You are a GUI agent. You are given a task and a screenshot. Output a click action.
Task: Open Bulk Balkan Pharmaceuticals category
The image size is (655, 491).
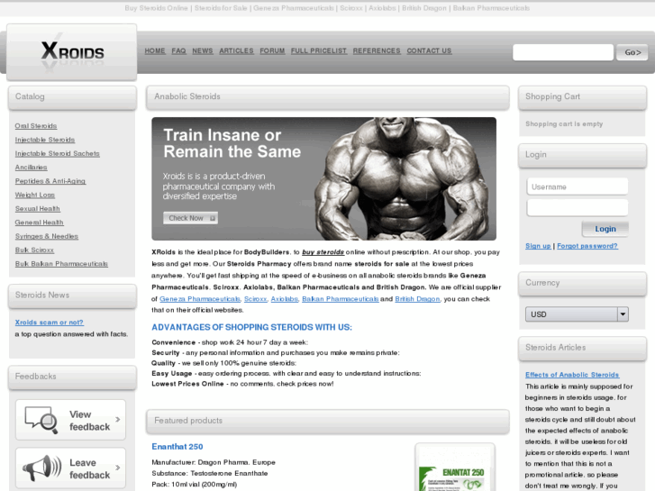61,264
